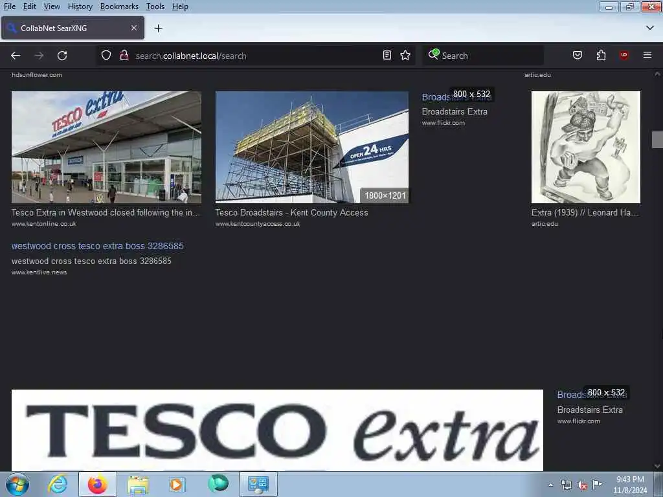Click the 1800×1201 resolution badge
The width and height of the screenshot is (663, 497).
click(x=385, y=195)
